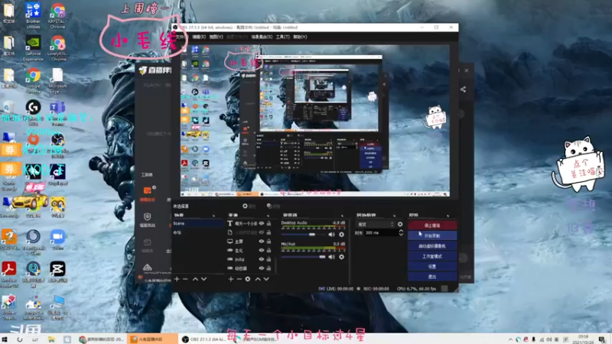Click 退出 exit button in Controls

point(432,277)
